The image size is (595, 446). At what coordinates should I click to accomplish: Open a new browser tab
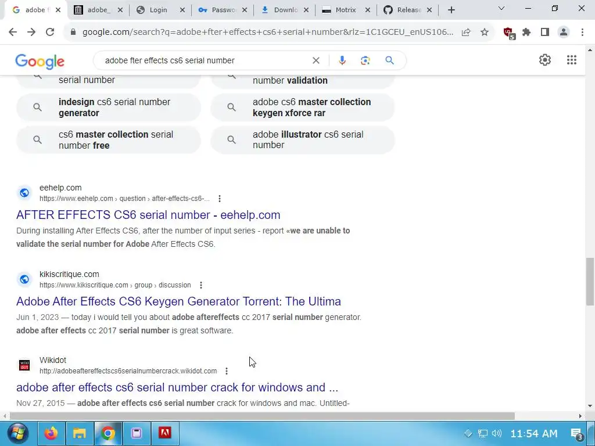pos(451,10)
